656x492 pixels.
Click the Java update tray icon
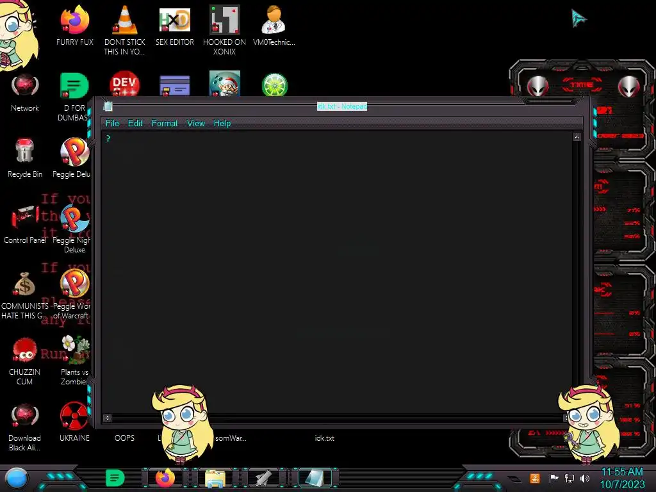click(535, 478)
